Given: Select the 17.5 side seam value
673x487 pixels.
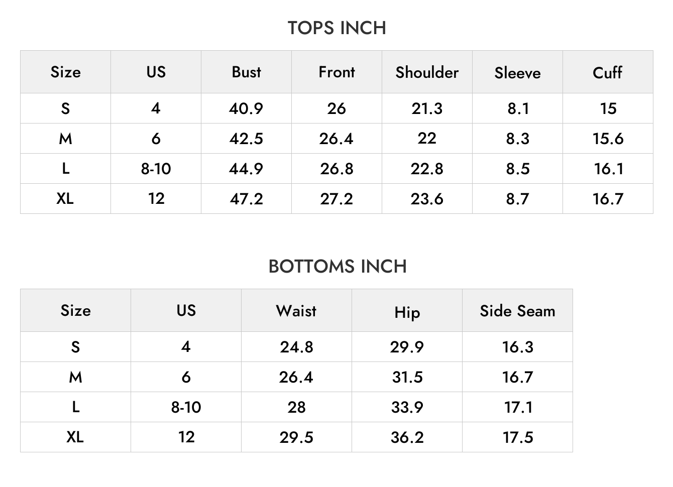Looking at the screenshot, I should point(517,437).
